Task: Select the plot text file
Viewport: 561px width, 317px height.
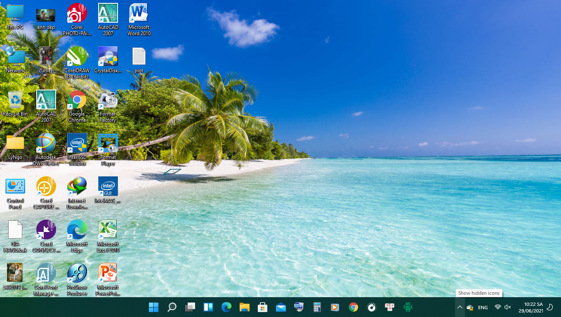Action: pos(139,60)
